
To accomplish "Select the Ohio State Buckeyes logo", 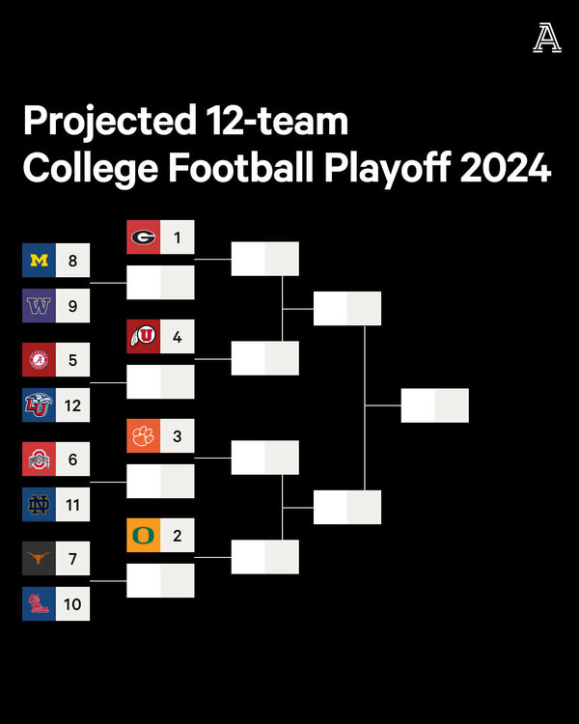I will 39,459.
